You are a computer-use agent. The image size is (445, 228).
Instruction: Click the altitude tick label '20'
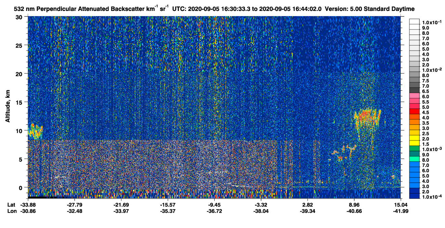20,73
